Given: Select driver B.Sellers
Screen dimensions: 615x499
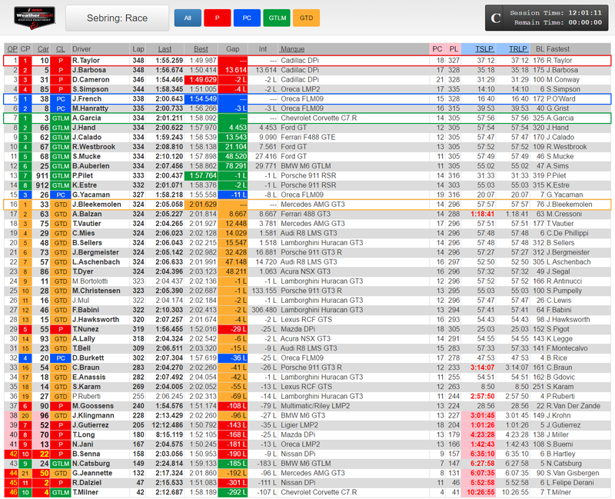Looking at the screenshot, I should click(x=87, y=243).
